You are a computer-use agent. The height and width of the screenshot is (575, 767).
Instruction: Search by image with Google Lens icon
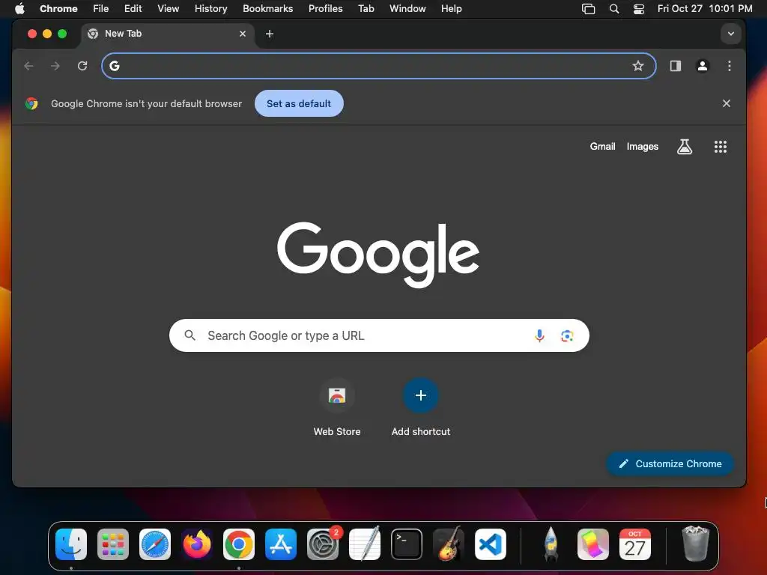coord(567,335)
